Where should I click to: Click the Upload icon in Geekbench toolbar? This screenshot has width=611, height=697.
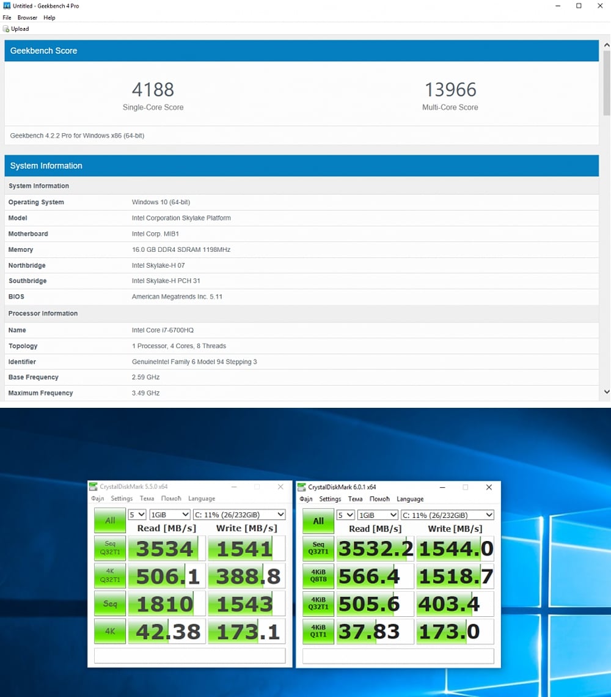(5, 29)
